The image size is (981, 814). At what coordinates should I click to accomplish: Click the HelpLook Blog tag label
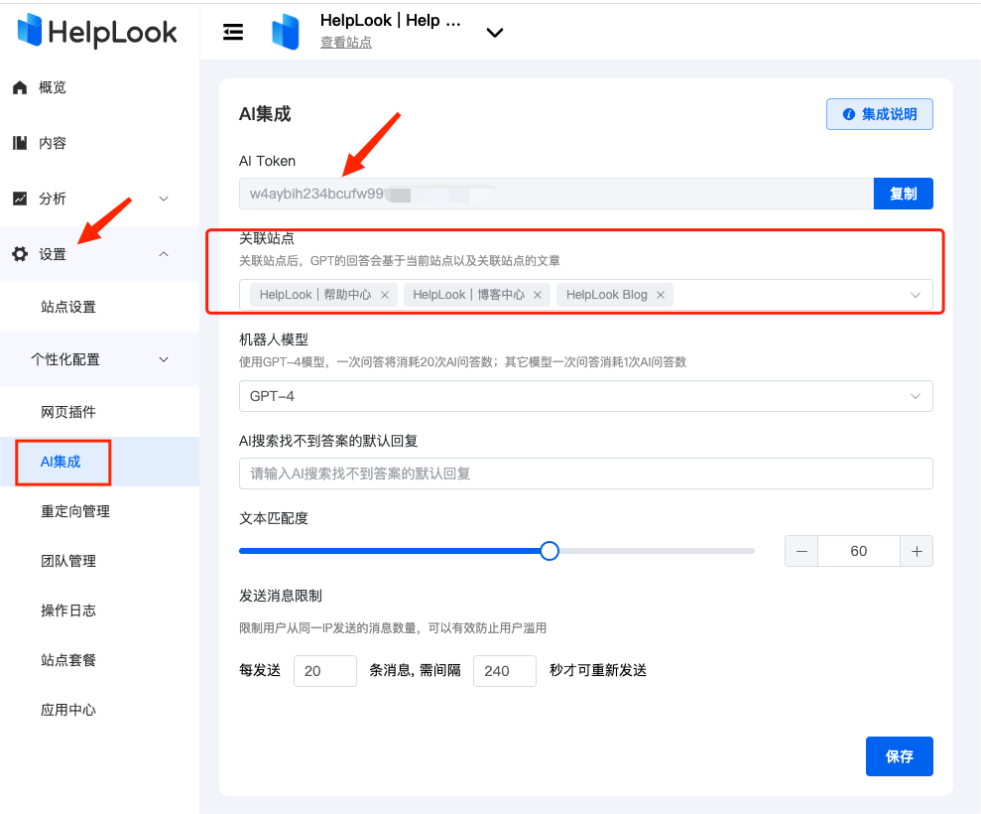pyautogui.click(x=607, y=295)
